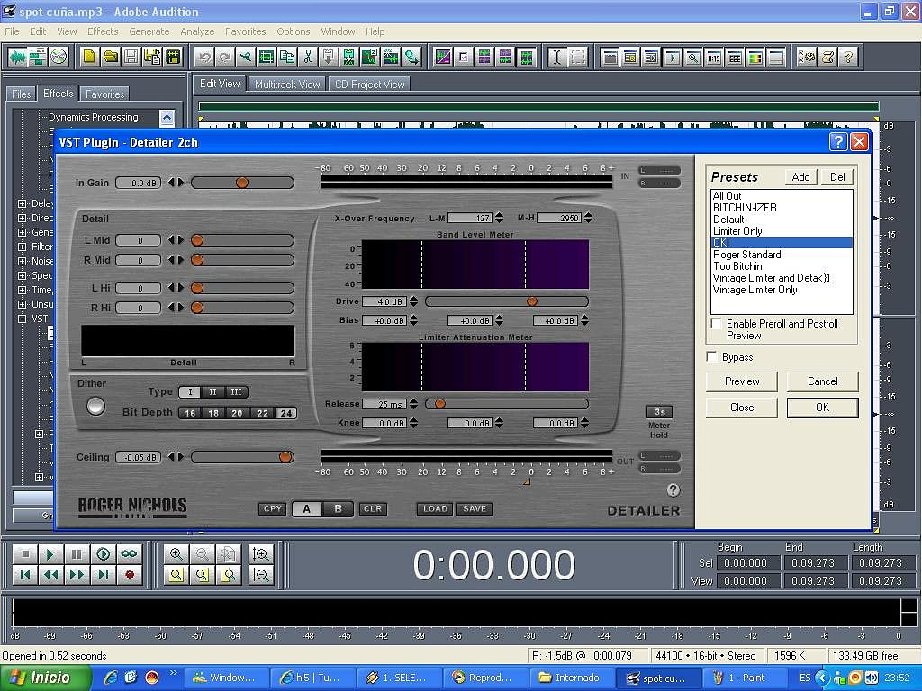The image size is (922, 691).
Task: Click the scissors Cut toolbar icon
Action: click(308, 57)
